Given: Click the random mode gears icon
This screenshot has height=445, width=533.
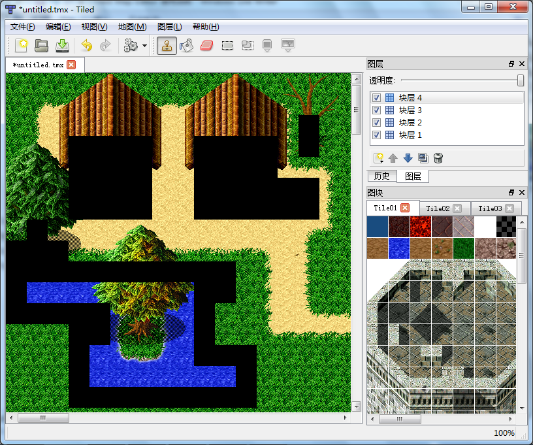Looking at the screenshot, I should (x=131, y=45).
